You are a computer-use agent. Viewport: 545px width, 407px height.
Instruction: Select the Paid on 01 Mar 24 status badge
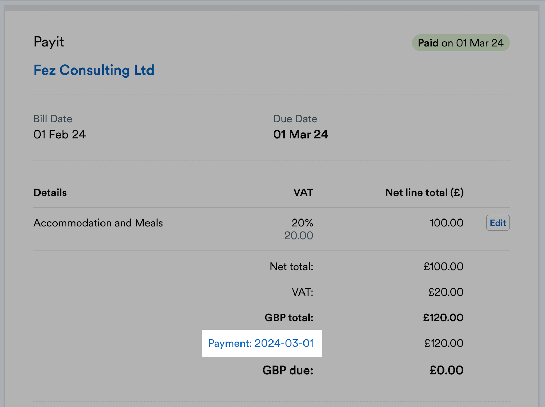[461, 43]
